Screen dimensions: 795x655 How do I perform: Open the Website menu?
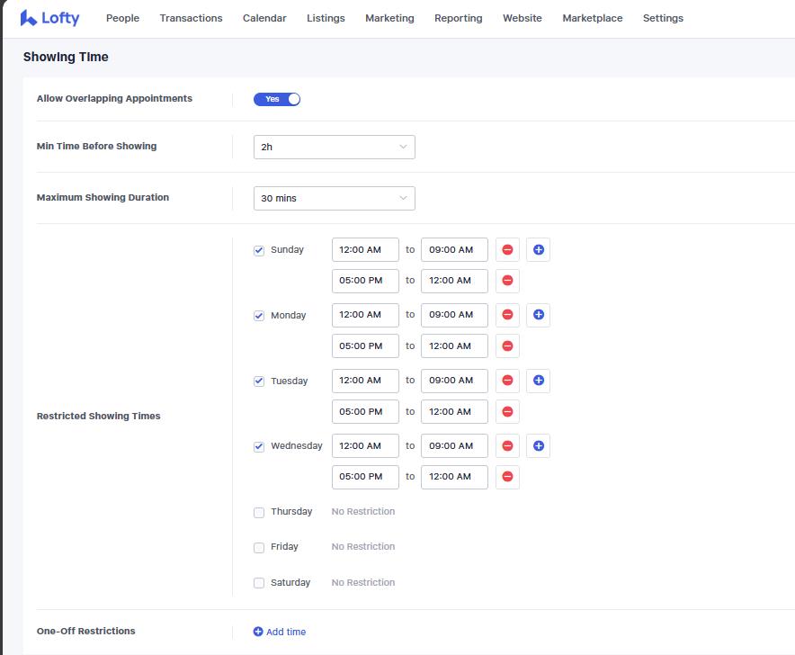coord(523,18)
